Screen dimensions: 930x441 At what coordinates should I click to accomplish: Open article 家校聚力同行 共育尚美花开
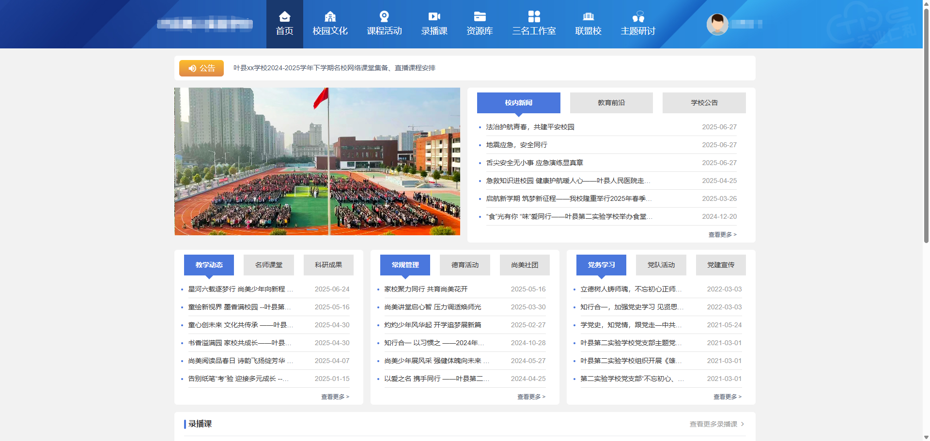pyautogui.click(x=426, y=289)
